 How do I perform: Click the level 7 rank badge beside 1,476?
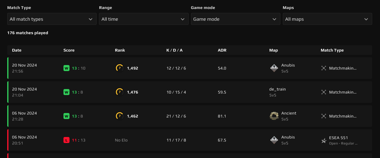[119, 92]
